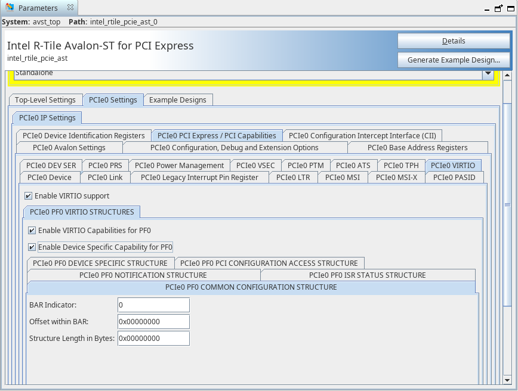The height and width of the screenshot is (391, 518).
Task: Toggle Enable VIRTIO support checkbox
Action: pos(29,196)
